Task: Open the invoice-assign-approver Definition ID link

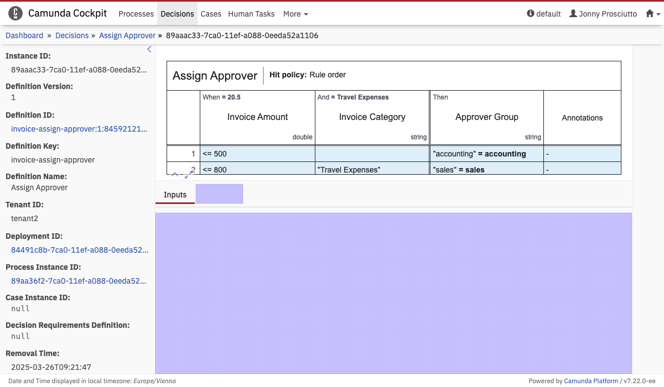Action: pyautogui.click(x=80, y=129)
